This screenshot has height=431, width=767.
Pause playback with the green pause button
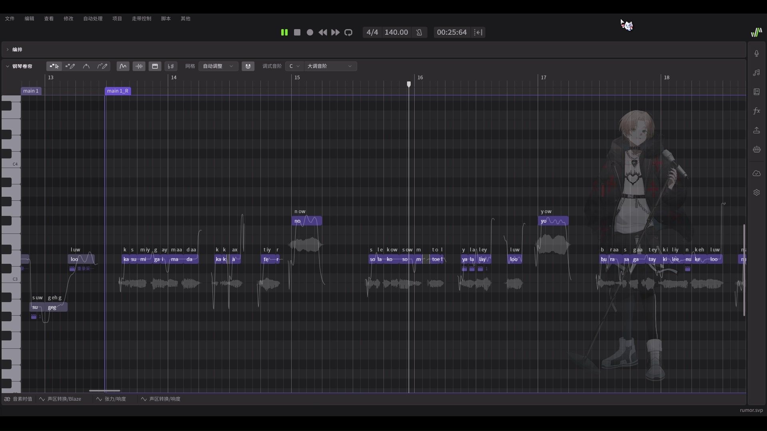(x=284, y=32)
